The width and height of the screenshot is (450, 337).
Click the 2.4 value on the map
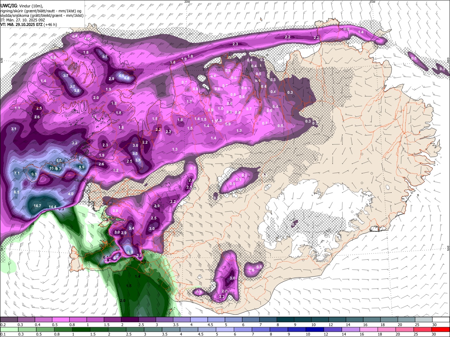click(x=191, y=180)
